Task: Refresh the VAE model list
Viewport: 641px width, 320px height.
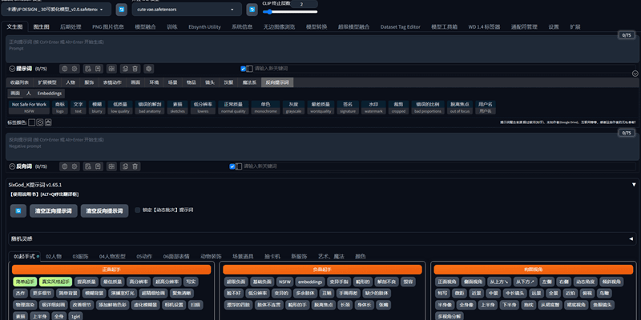Action: (252, 10)
